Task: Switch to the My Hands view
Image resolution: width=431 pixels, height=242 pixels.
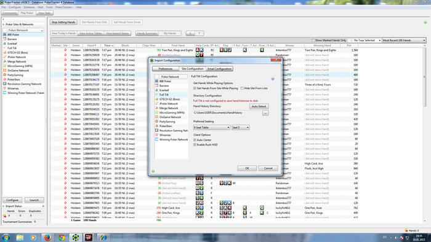Action: tap(170, 33)
